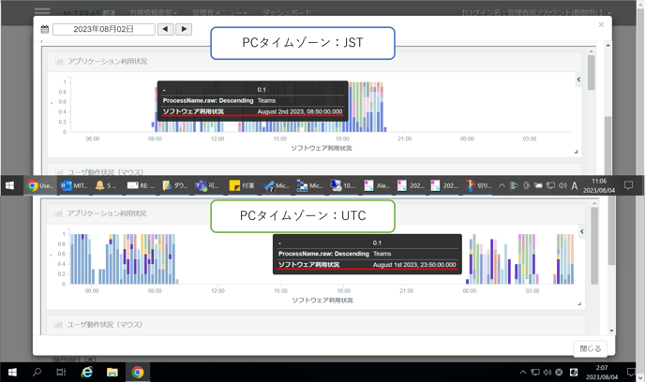Launch Internet Explorer from the bottom taskbar
Screen dimensions: 645x382
tap(87, 373)
